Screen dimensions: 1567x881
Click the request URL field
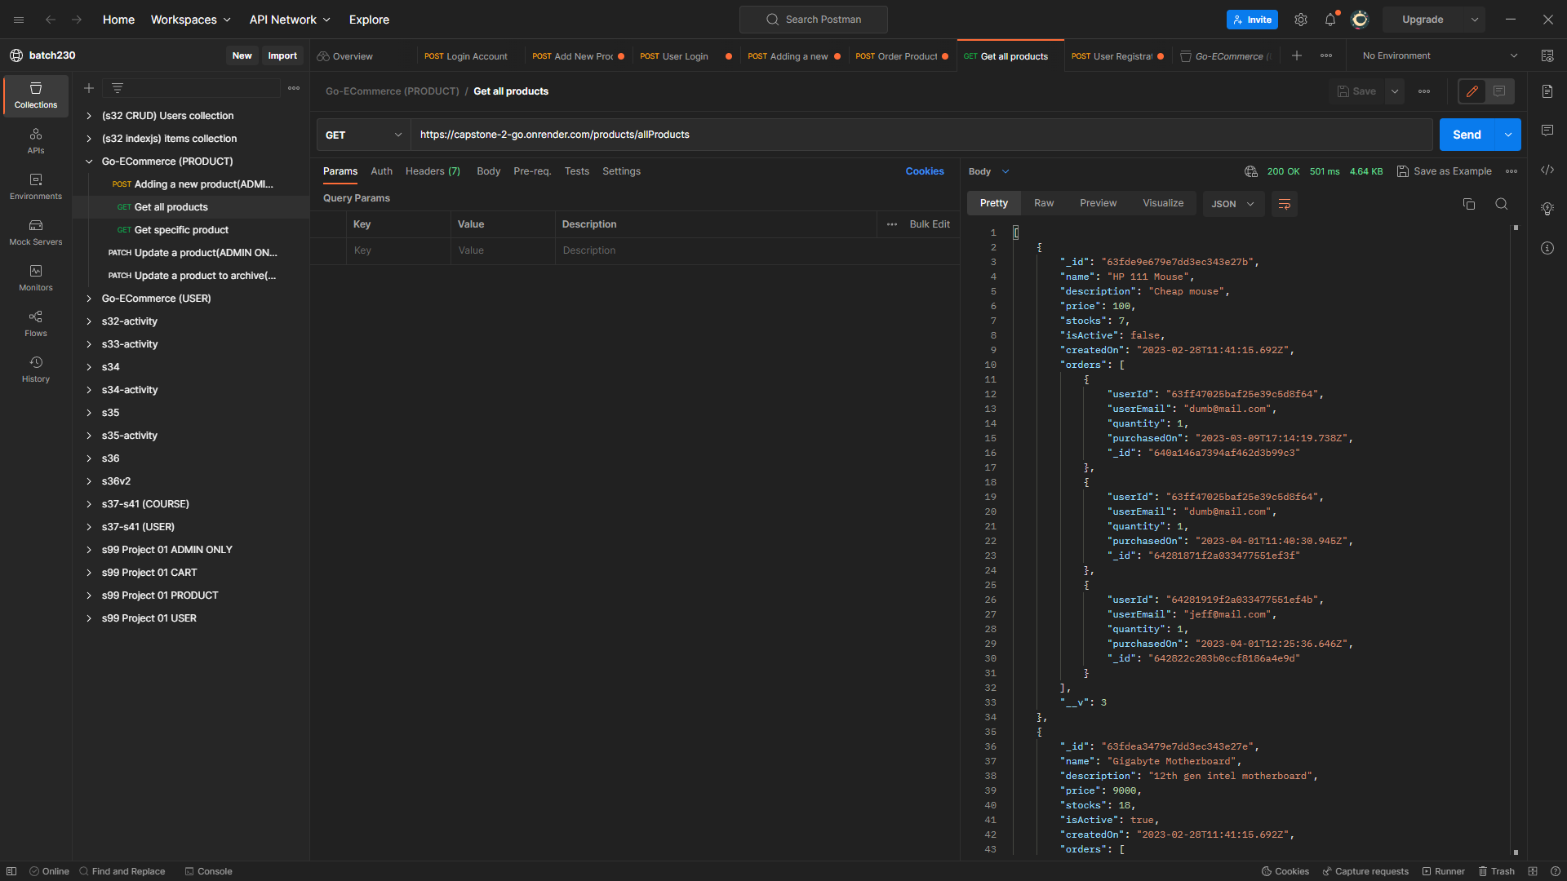coord(921,135)
